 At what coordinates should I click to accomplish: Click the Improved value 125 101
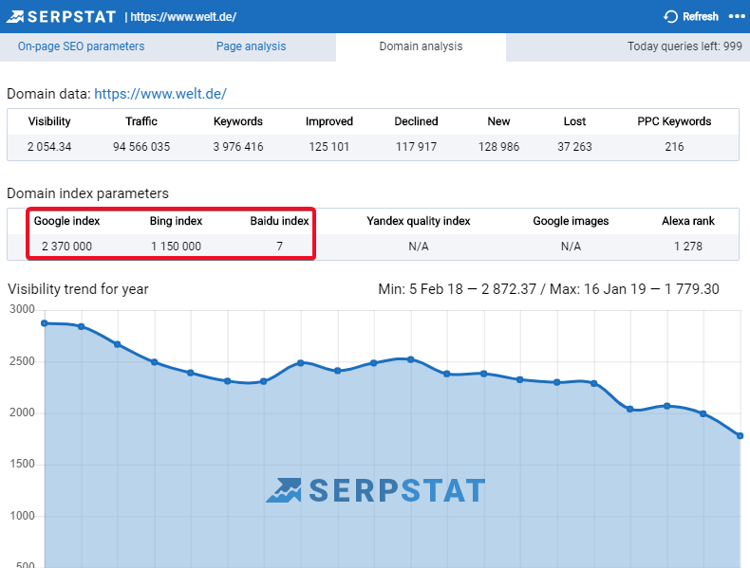pos(329,147)
